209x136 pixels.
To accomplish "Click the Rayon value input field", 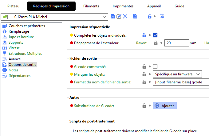I will point(177,43).
